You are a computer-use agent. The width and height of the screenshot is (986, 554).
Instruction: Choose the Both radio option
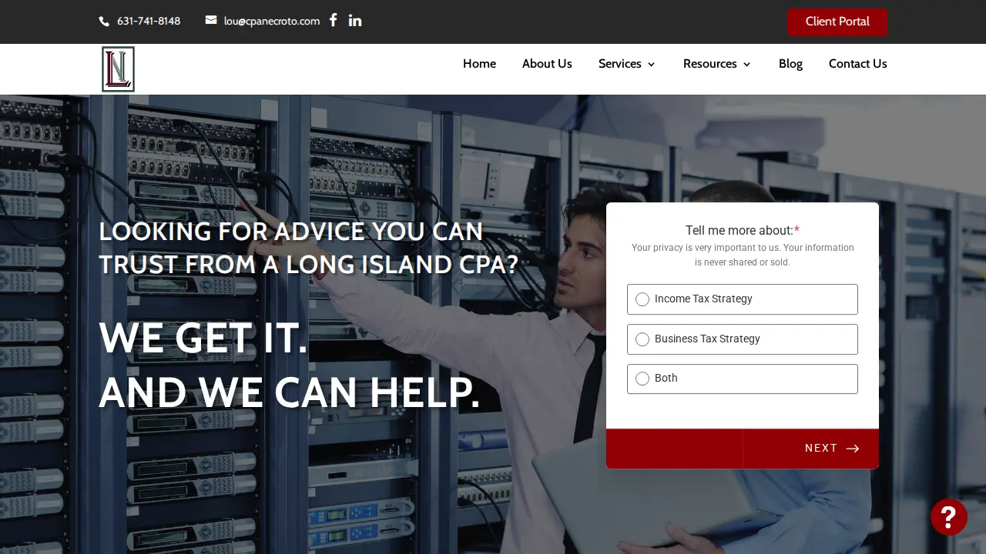pos(642,379)
